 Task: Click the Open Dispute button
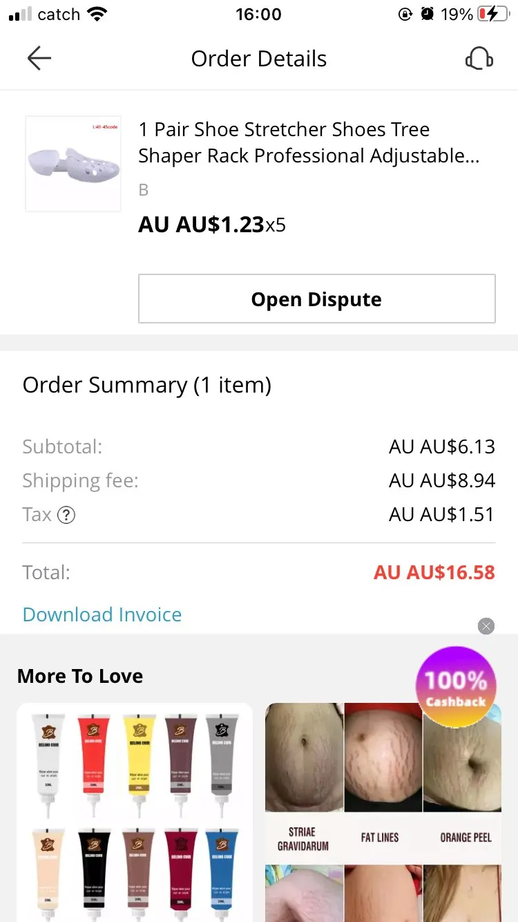coord(317,299)
